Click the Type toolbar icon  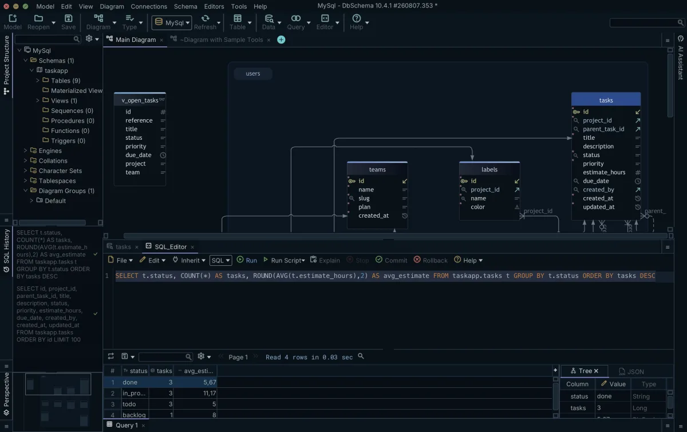pos(129,18)
